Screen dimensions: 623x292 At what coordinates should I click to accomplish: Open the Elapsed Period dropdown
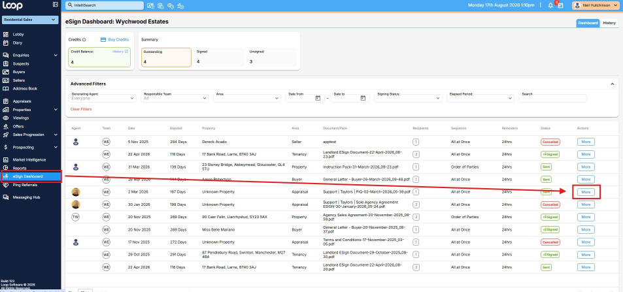pyautogui.click(x=480, y=98)
